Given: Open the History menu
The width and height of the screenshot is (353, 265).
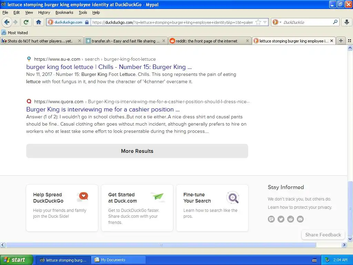Looking at the screenshot, I should pyautogui.click(x=44, y=12).
